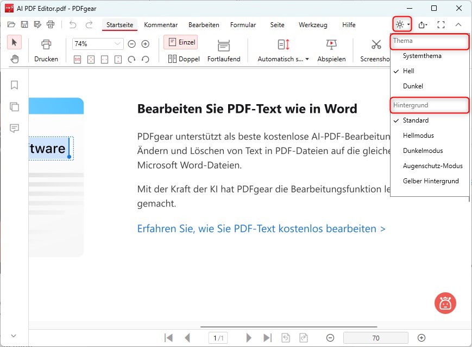Redo the last undone action

[89, 24]
